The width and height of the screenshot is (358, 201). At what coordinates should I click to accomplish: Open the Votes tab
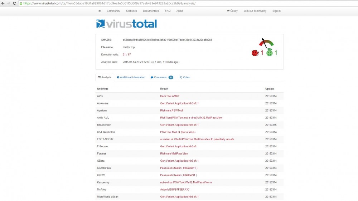coord(185,77)
